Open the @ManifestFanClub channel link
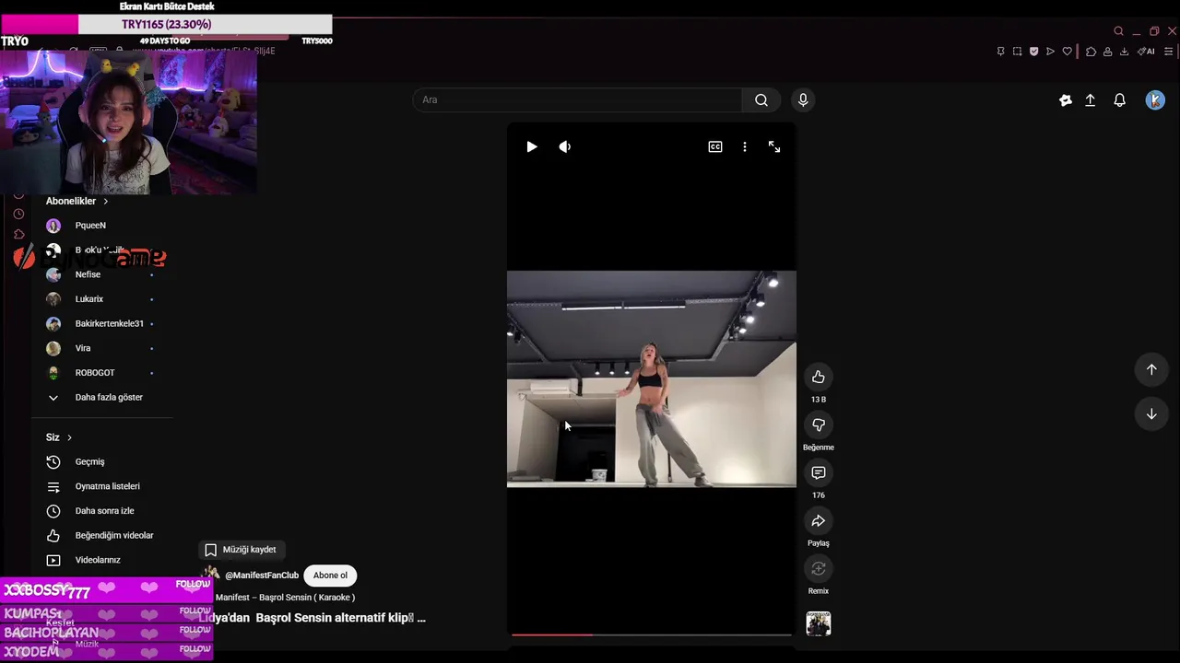This screenshot has height=663, width=1180. coord(262,576)
